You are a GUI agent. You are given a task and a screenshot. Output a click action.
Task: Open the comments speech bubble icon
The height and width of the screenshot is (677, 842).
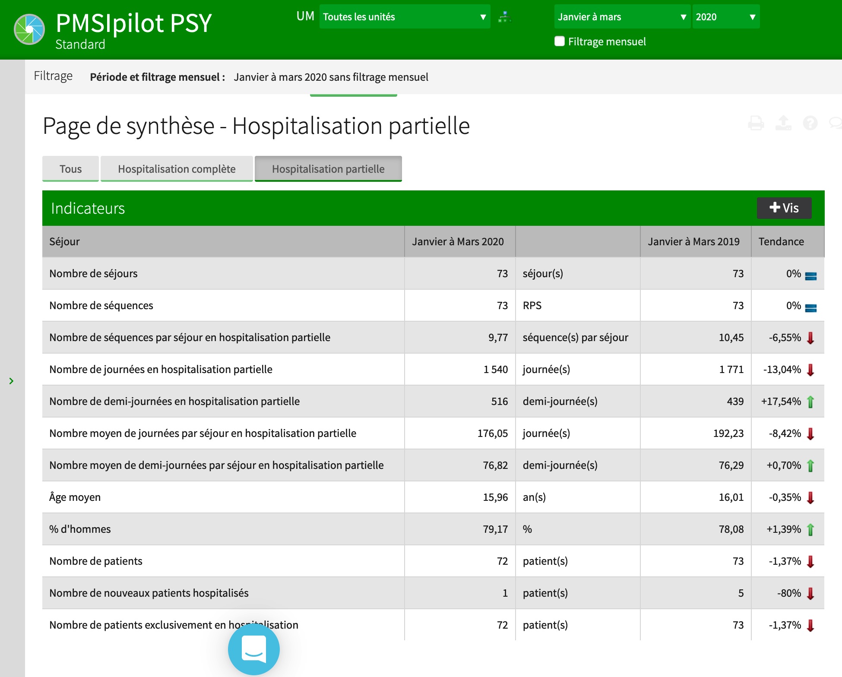[836, 123]
